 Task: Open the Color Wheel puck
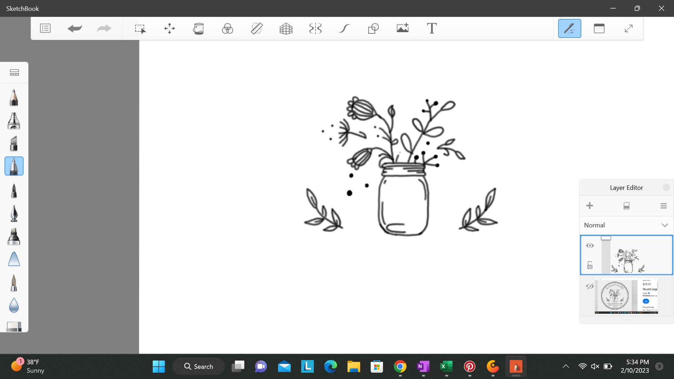coord(227,28)
